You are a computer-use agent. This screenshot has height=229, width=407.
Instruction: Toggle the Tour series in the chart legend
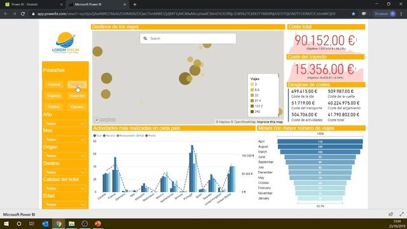97,135
